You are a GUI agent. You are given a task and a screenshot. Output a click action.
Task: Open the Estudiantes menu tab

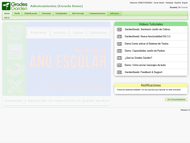tap(61, 13)
